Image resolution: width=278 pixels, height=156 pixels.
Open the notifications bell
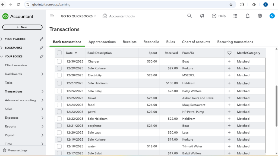(x=248, y=16)
